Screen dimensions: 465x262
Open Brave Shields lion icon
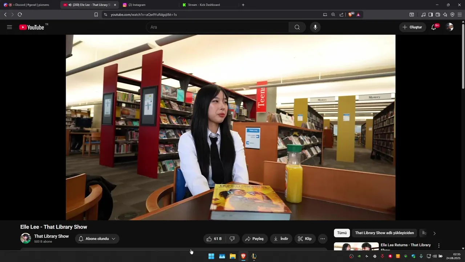coord(351,15)
